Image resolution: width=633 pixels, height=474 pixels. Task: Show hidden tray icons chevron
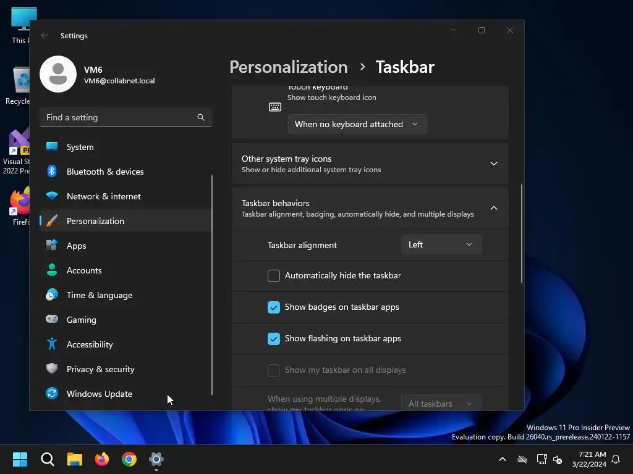503,459
